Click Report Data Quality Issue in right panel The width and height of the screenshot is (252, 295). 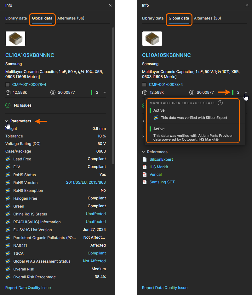pos(164,288)
